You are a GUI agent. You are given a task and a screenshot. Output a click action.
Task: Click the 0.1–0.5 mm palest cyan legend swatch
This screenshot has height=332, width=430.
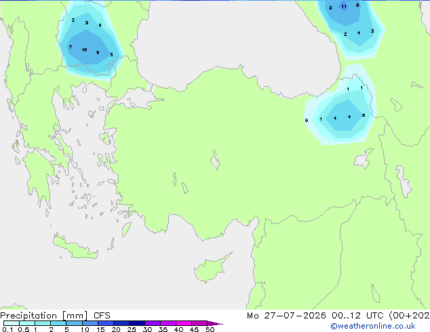[x=12, y=323]
